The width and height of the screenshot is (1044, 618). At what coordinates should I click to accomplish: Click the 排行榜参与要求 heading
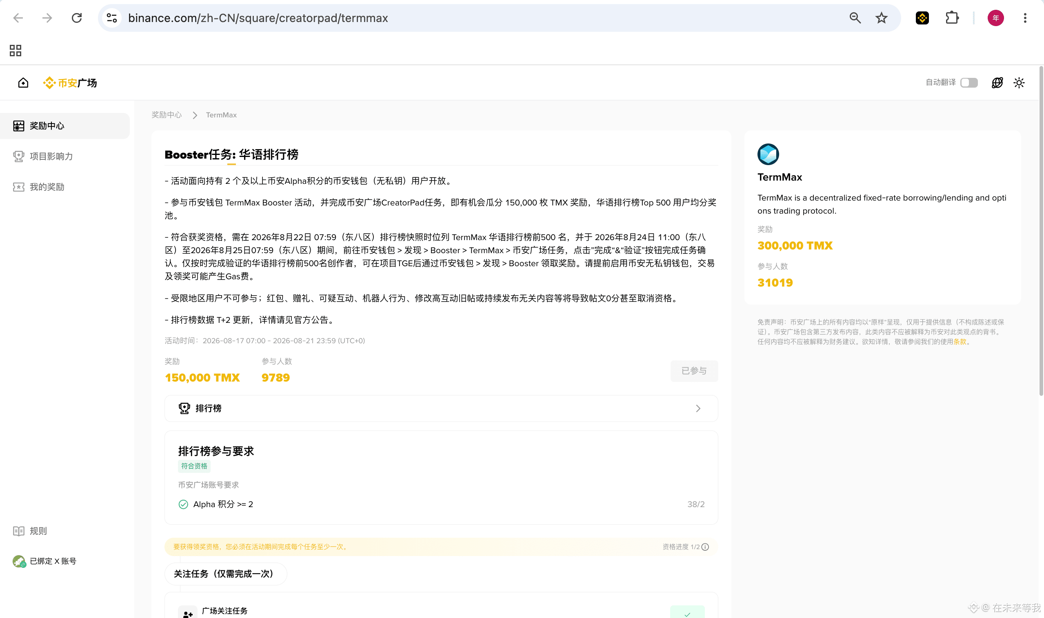tap(216, 451)
